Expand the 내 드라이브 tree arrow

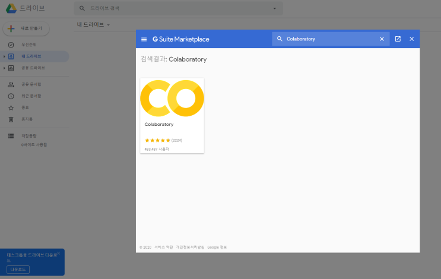[4, 56]
